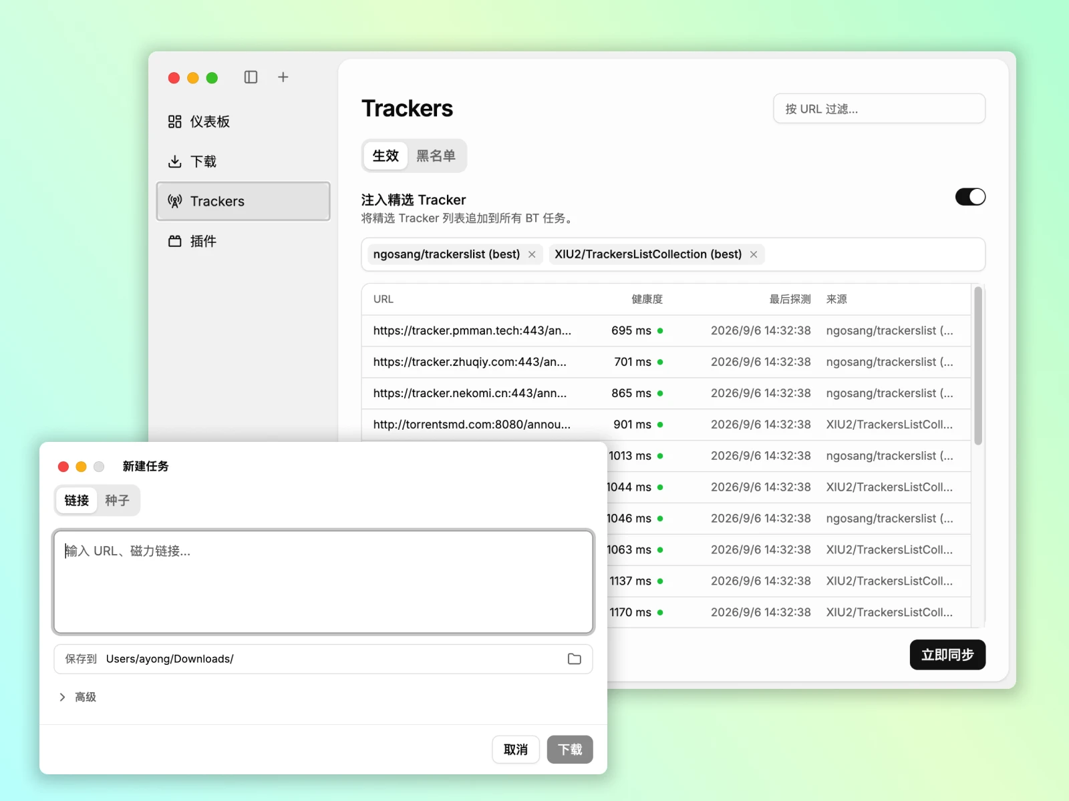Open the 插件 plugins sidebar item

point(243,241)
